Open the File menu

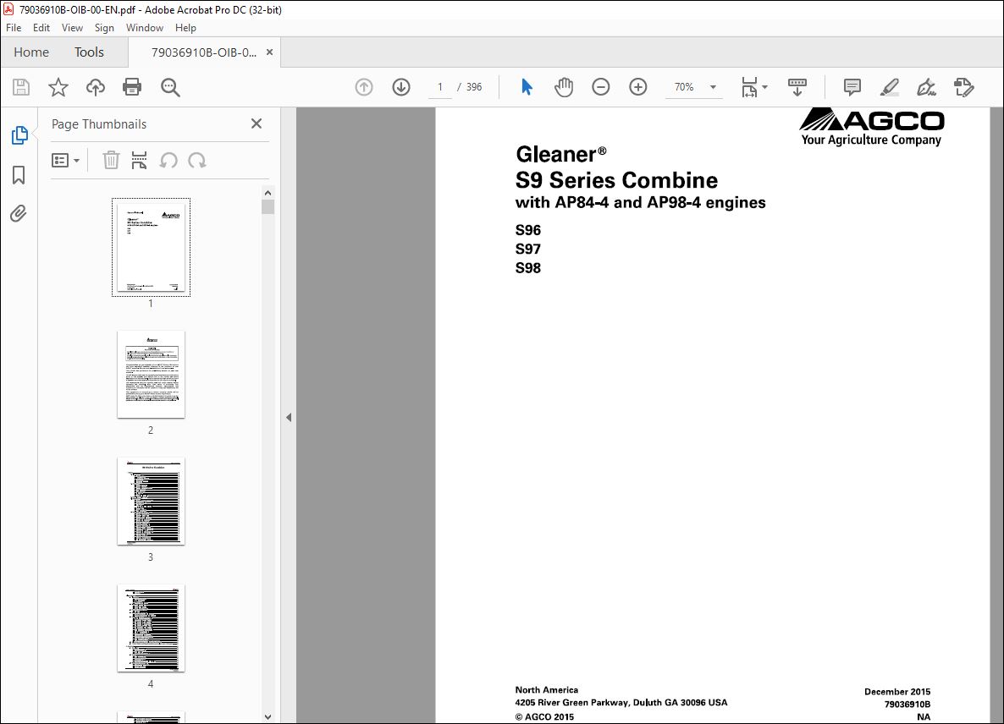click(14, 28)
